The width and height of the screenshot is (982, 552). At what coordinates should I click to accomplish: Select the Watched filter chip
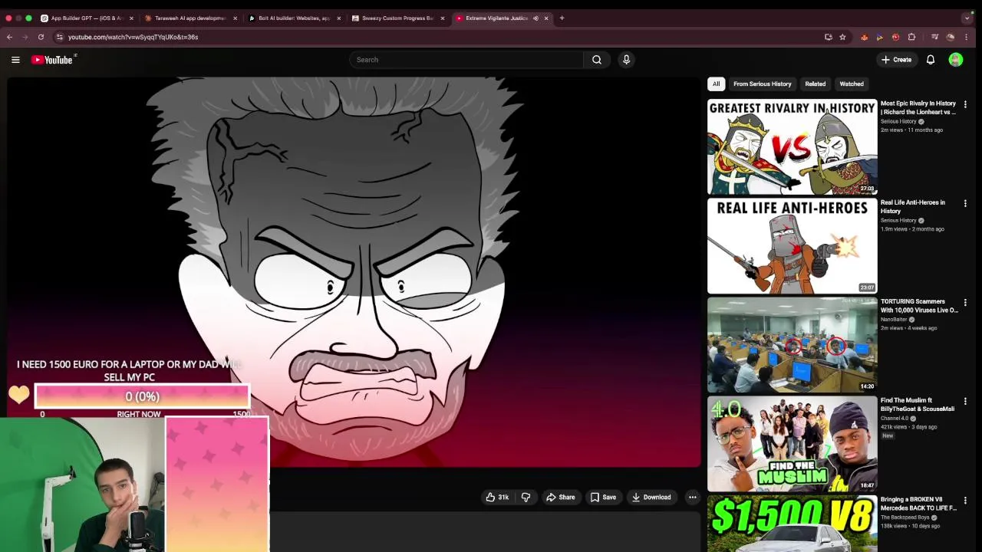(x=852, y=84)
